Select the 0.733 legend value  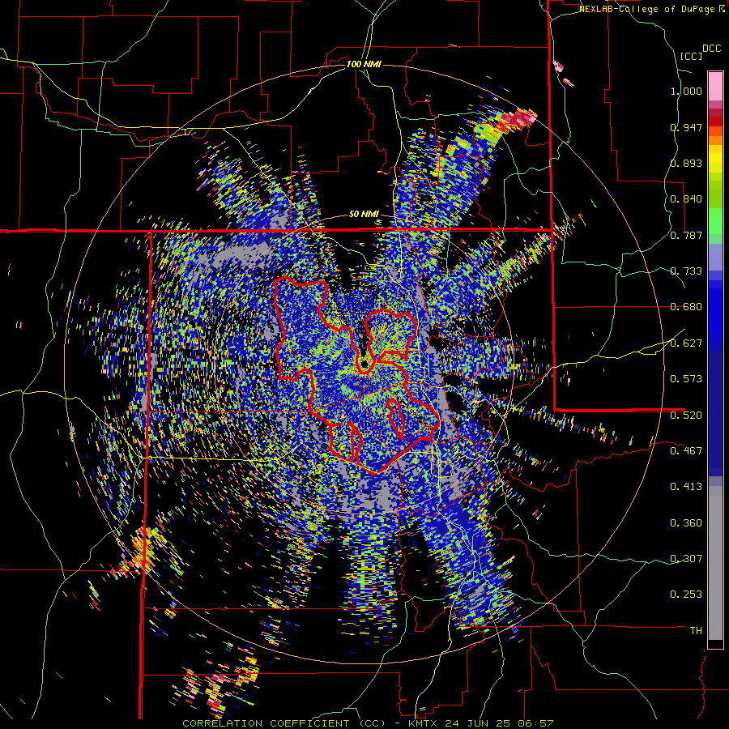pyautogui.click(x=686, y=271)
